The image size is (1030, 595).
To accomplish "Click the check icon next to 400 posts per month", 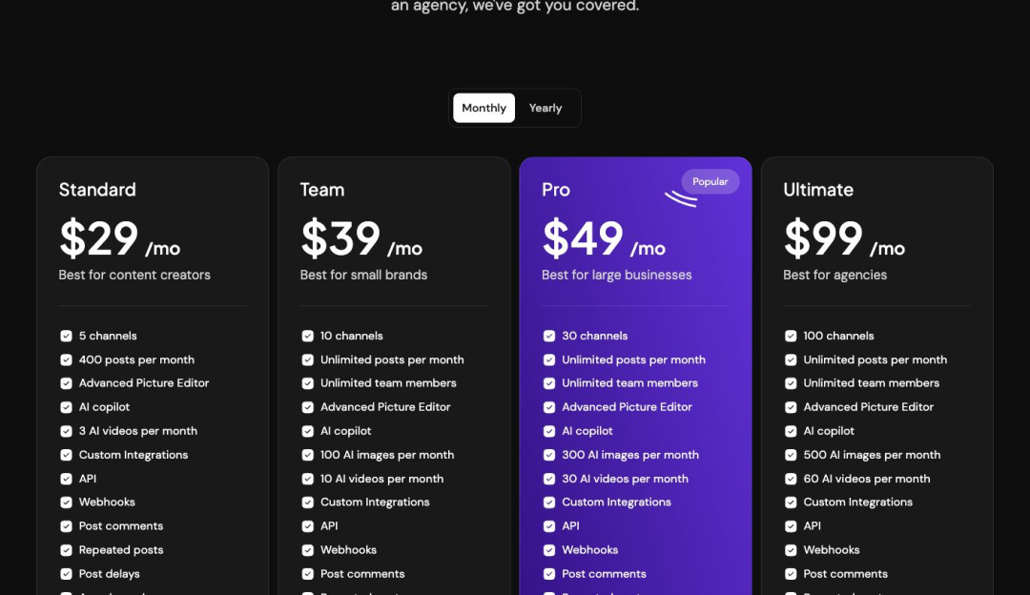I will click(x=66, y=359).
